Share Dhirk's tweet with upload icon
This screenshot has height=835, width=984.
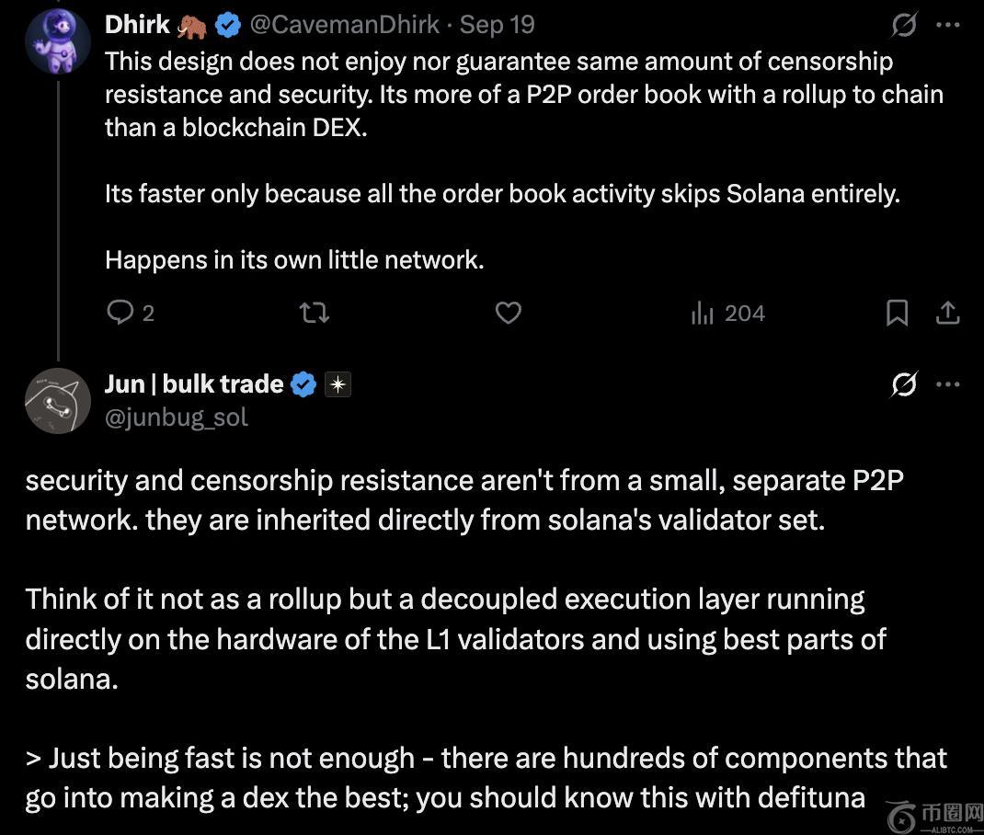(x=947, y=314)
